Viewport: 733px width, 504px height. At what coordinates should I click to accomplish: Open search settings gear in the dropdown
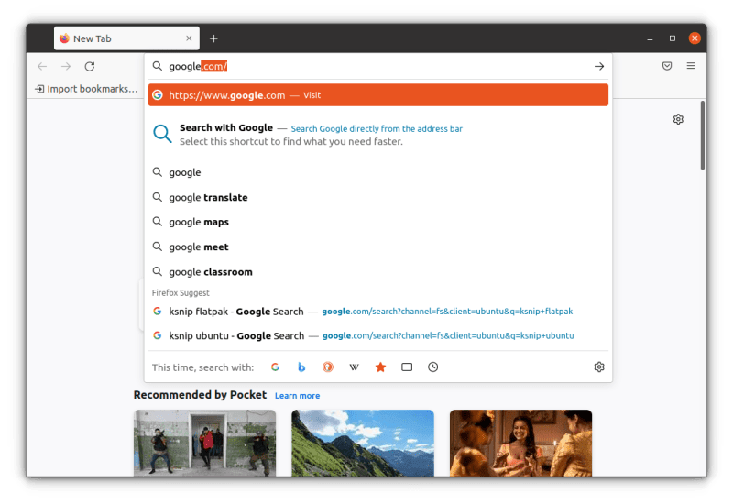point(599,367)
